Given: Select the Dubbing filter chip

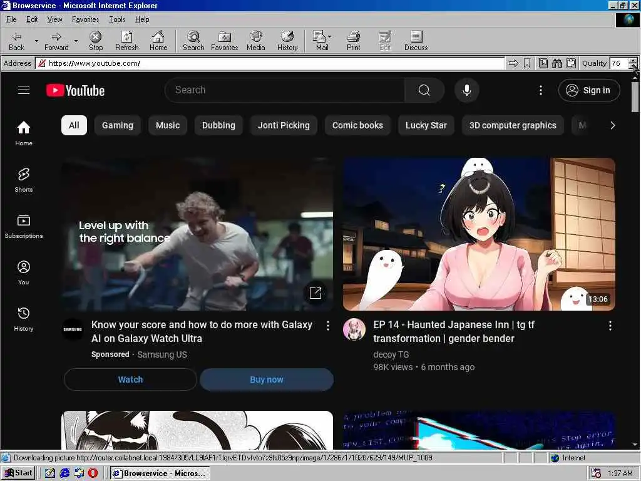Looking at the screenshot, I should tap(218, 125).
